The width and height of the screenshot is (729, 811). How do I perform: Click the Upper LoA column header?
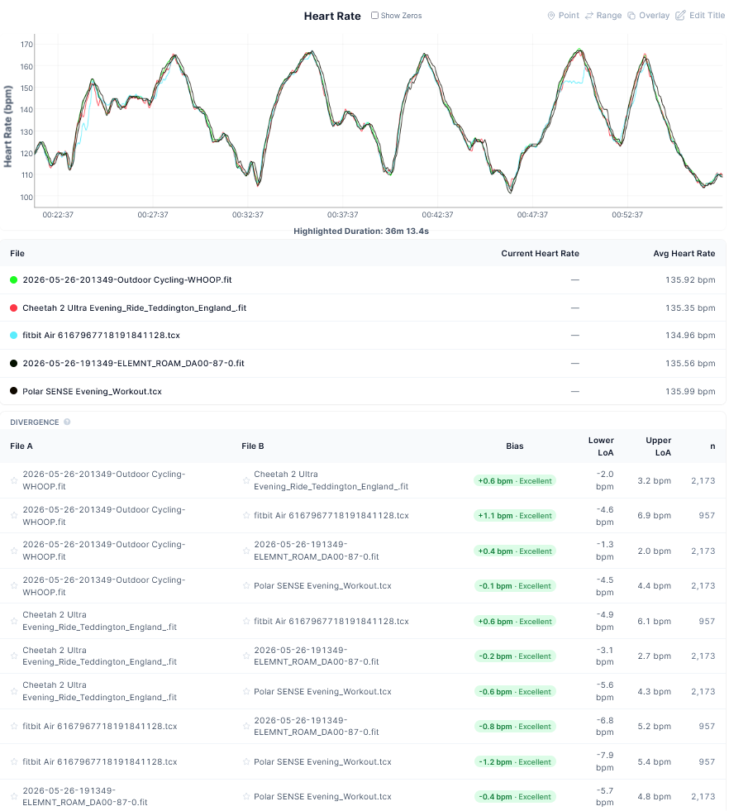coord(658,446)
